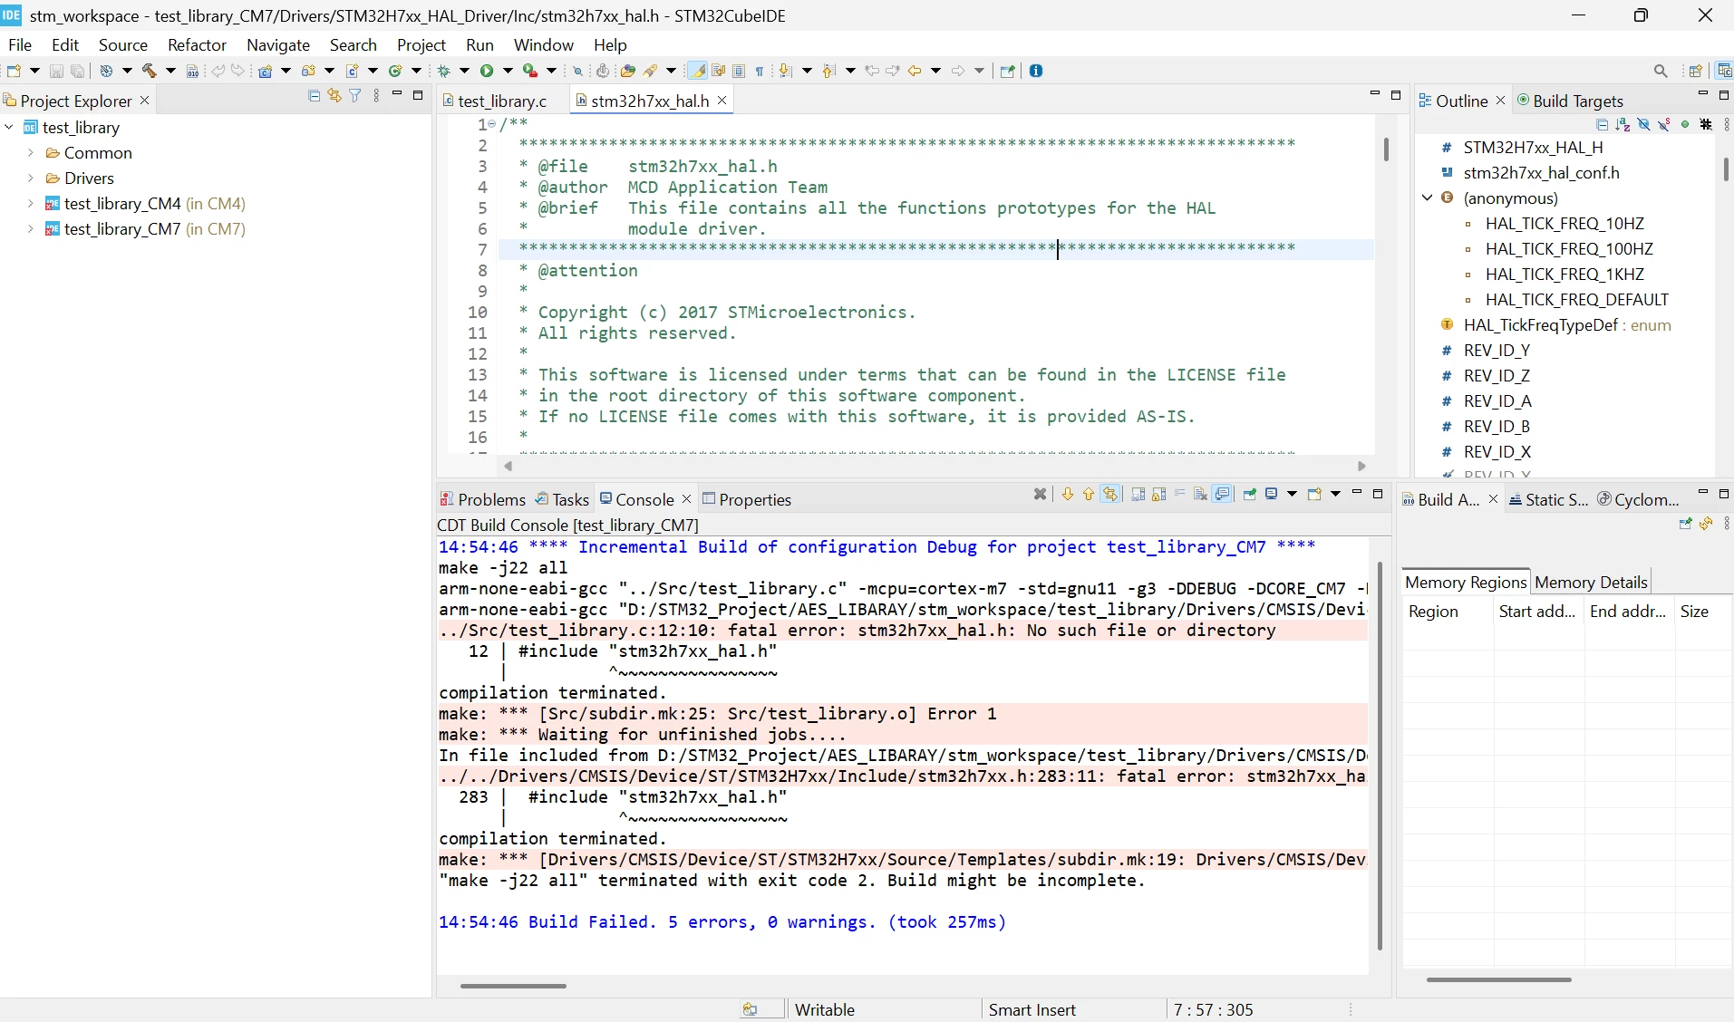Toggle Link with Editor in Project Explorer
Image resolution: width=1734 pixels, height=1022 pixels.
click(334, 95)
